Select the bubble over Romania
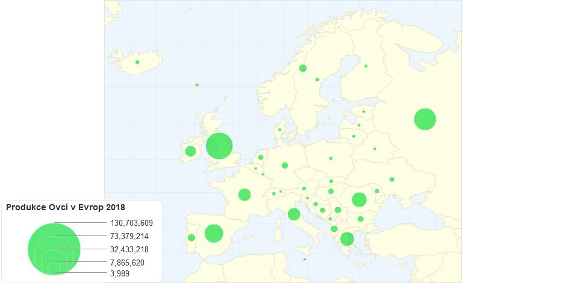566x283 pixels. click(x=359, y=199)
